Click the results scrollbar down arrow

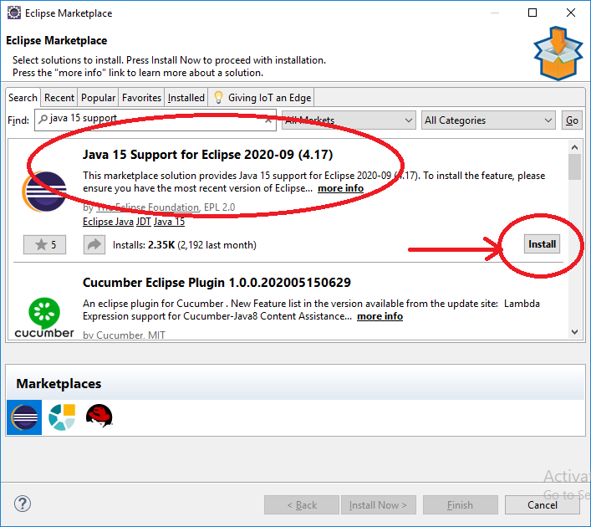574,332
